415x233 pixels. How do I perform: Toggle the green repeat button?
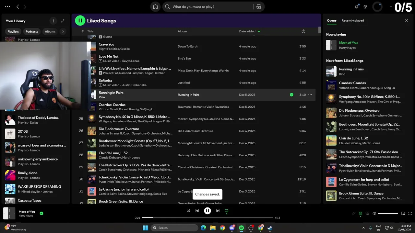227,211
